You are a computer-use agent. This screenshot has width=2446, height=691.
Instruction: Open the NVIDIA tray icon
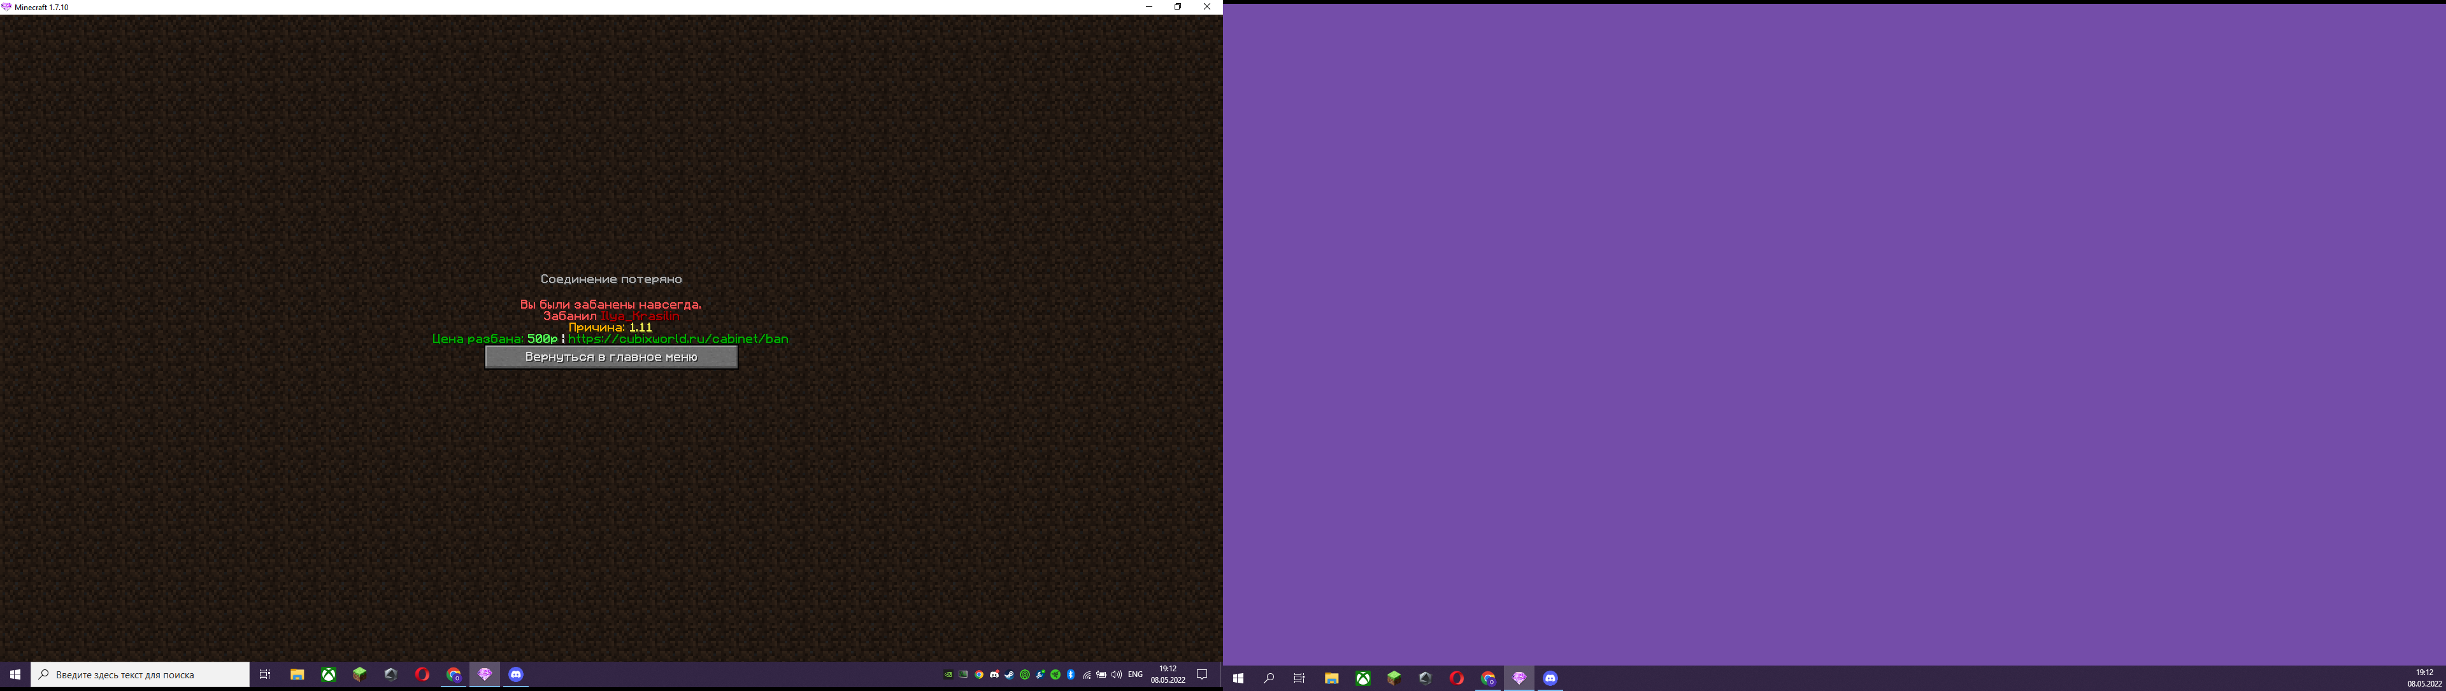948,675
